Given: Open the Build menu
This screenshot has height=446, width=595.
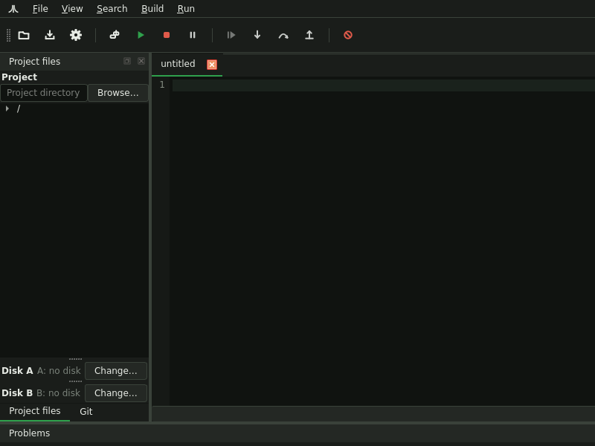Looking at the screenshot, I should click(152, 9).
